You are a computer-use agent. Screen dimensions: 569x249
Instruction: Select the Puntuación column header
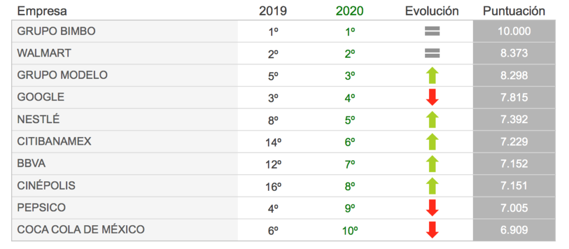point(514,11)
